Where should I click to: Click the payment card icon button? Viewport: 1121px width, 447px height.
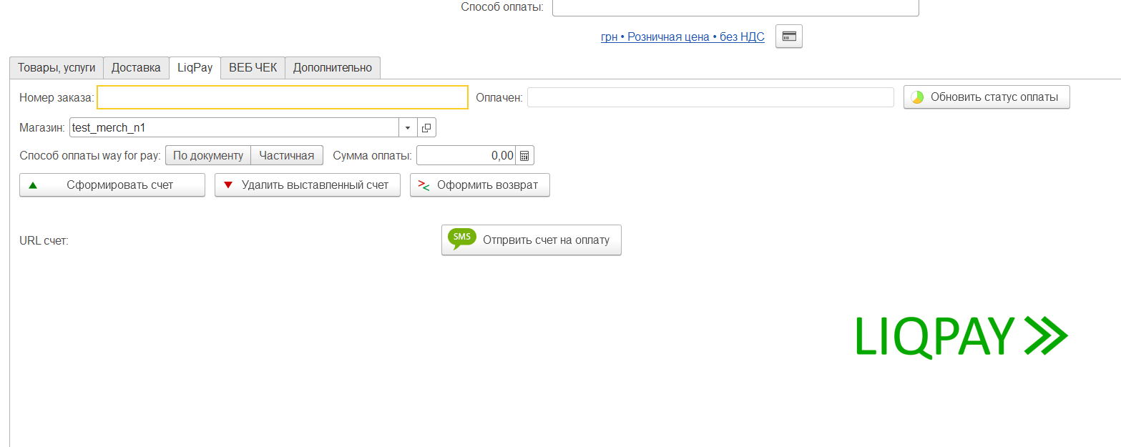point(789,36)
